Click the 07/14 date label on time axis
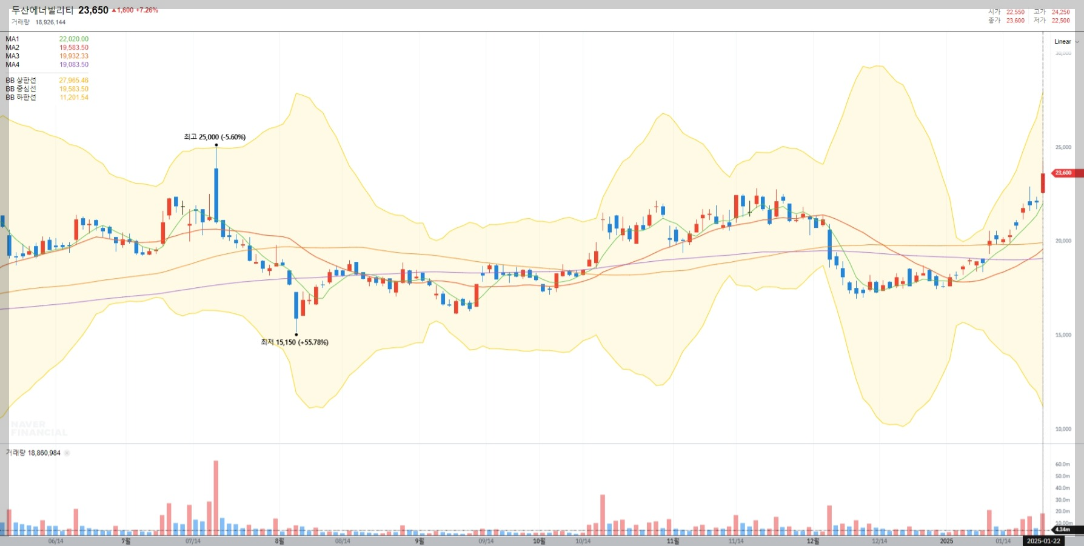Screen dimensions: 1084x546 click(x=193, y=541)
